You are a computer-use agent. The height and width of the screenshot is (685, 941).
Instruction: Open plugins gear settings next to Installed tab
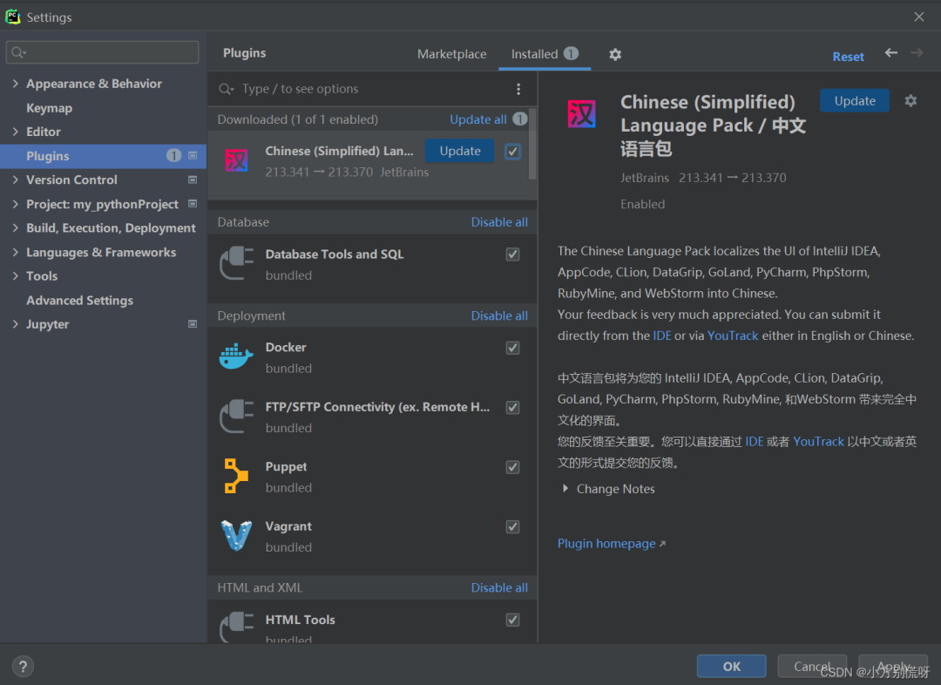(615, 55)
